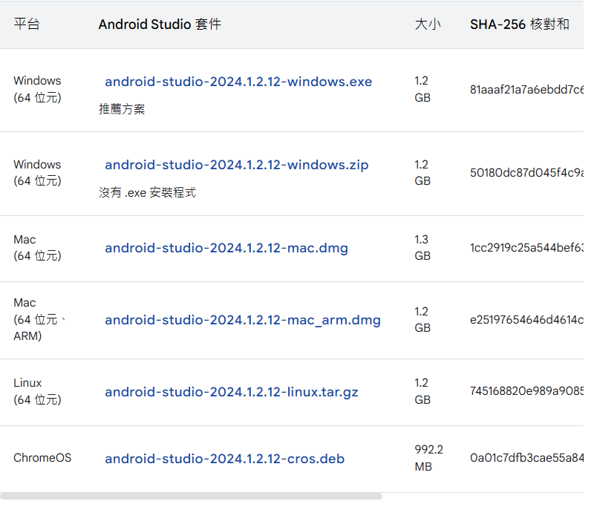
Task: Download android-studio-2024.1.2.12-linux.tar.gz
Action: click(x=232, y=392)
